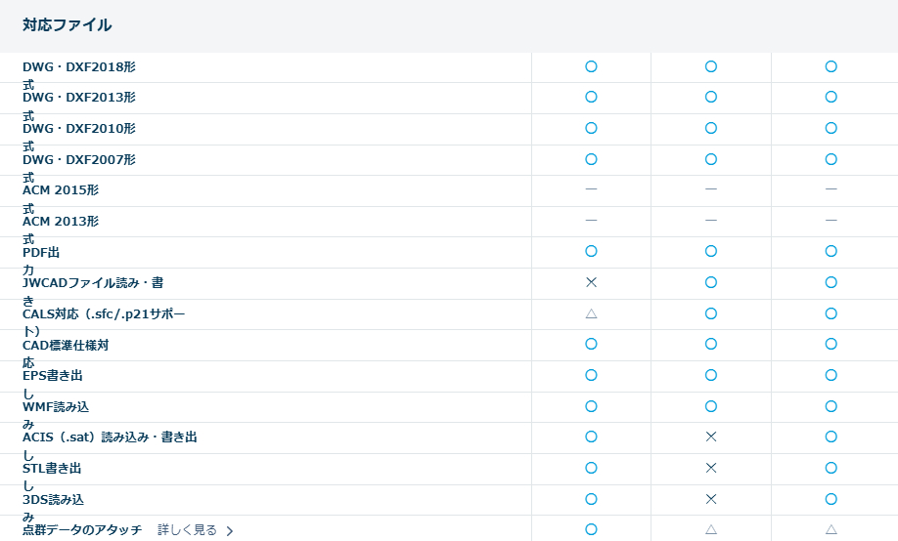The image size is (898, 541).
Task: Click last-column circle icon in PDF出力 row
Action: [831, 251]
